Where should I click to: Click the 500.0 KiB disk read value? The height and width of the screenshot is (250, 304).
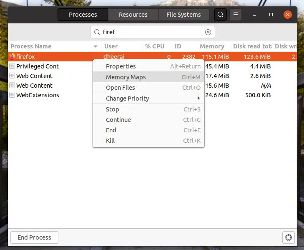[x=258, y=95]
